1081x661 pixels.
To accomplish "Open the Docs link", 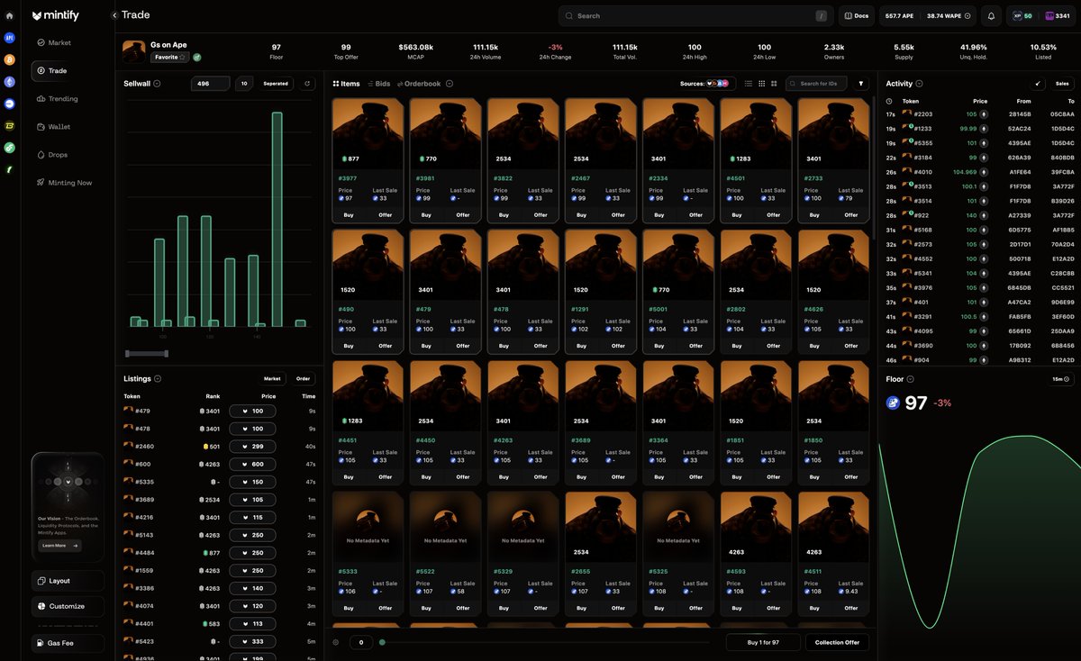I will [x=857, y=15].
